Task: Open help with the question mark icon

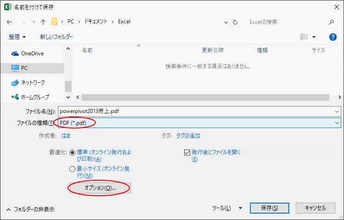Action: coord(333,37)
